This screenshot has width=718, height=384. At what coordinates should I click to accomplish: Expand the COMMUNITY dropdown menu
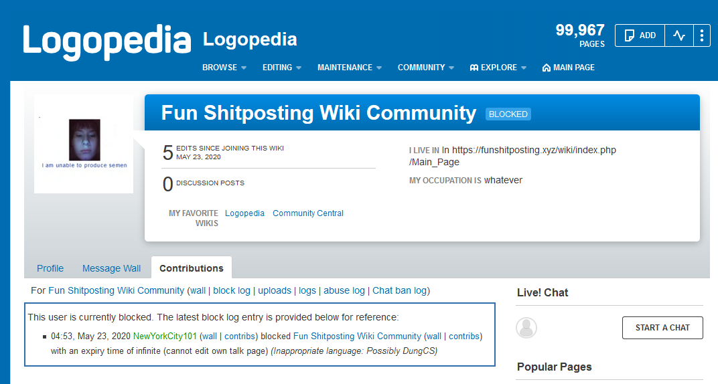point(426,67)
